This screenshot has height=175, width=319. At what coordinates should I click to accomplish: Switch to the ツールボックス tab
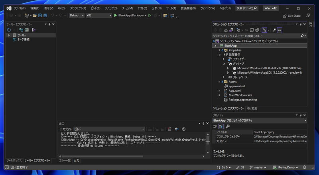[x=14, y=161]
